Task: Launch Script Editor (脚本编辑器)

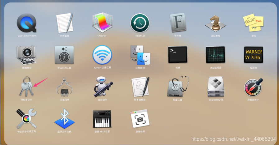Action: 140,87
